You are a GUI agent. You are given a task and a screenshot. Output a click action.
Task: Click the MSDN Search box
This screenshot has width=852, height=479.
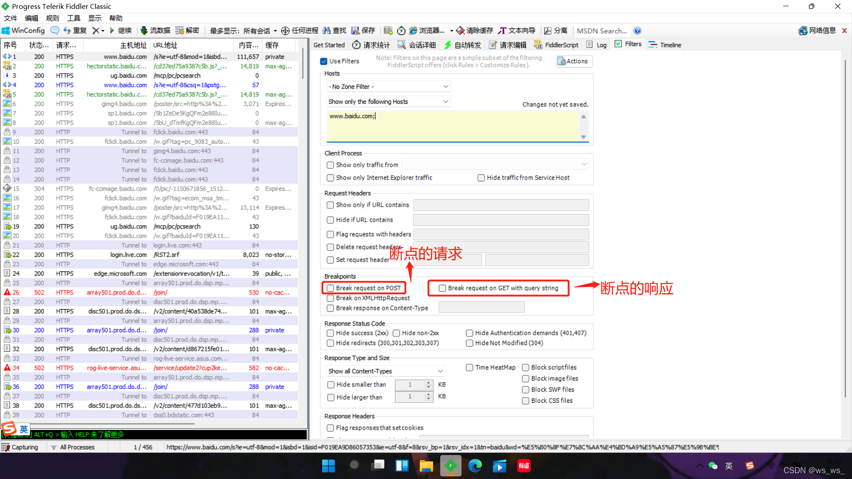(x=602, y=31)
